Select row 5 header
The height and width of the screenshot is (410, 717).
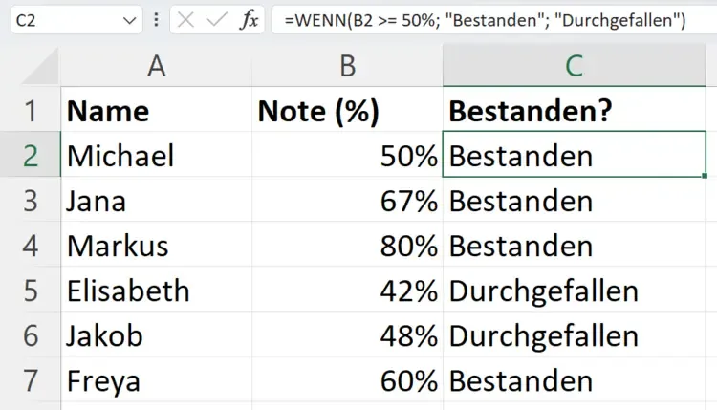pos(30,291)
